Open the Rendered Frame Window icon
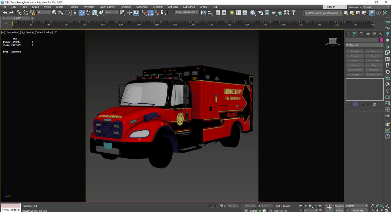The image size is (391, 212). pyautogui.click(x=267, y=13)
